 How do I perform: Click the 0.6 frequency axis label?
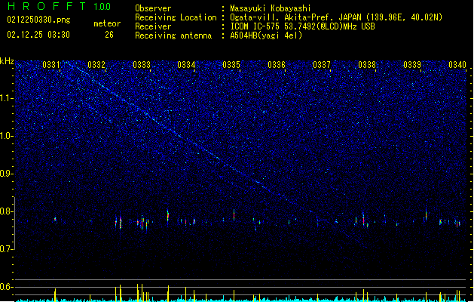(7, 287)
